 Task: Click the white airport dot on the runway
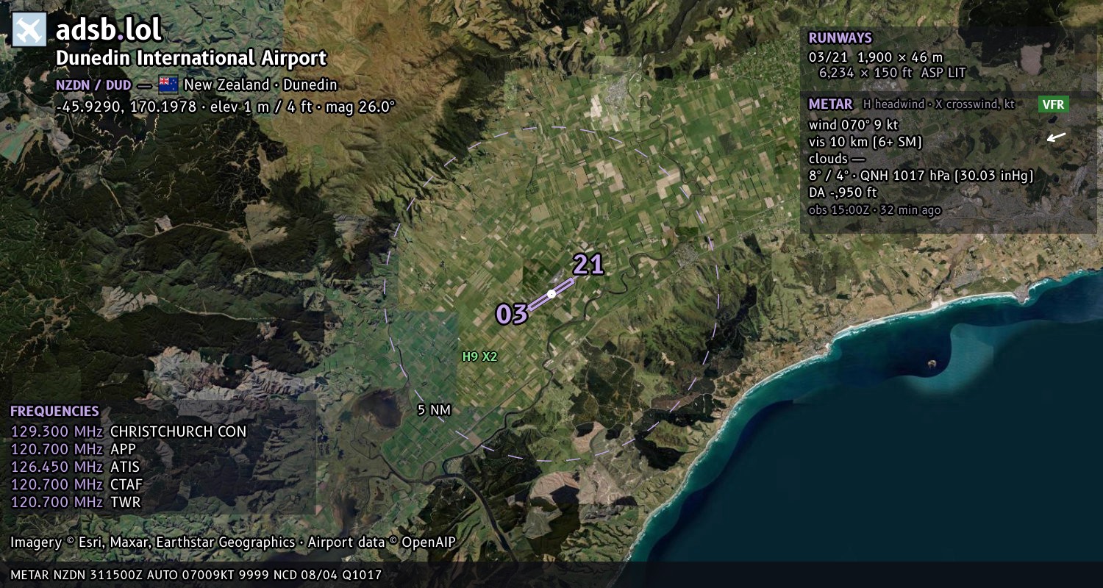551,293
